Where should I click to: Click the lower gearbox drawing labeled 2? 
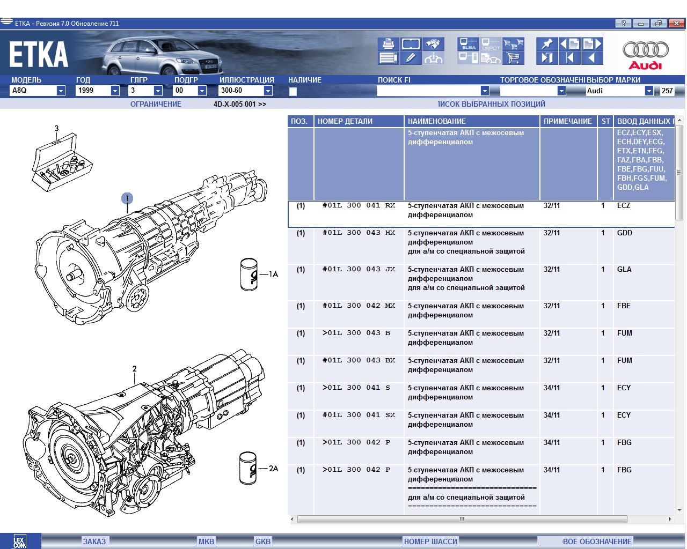[145, 434]
